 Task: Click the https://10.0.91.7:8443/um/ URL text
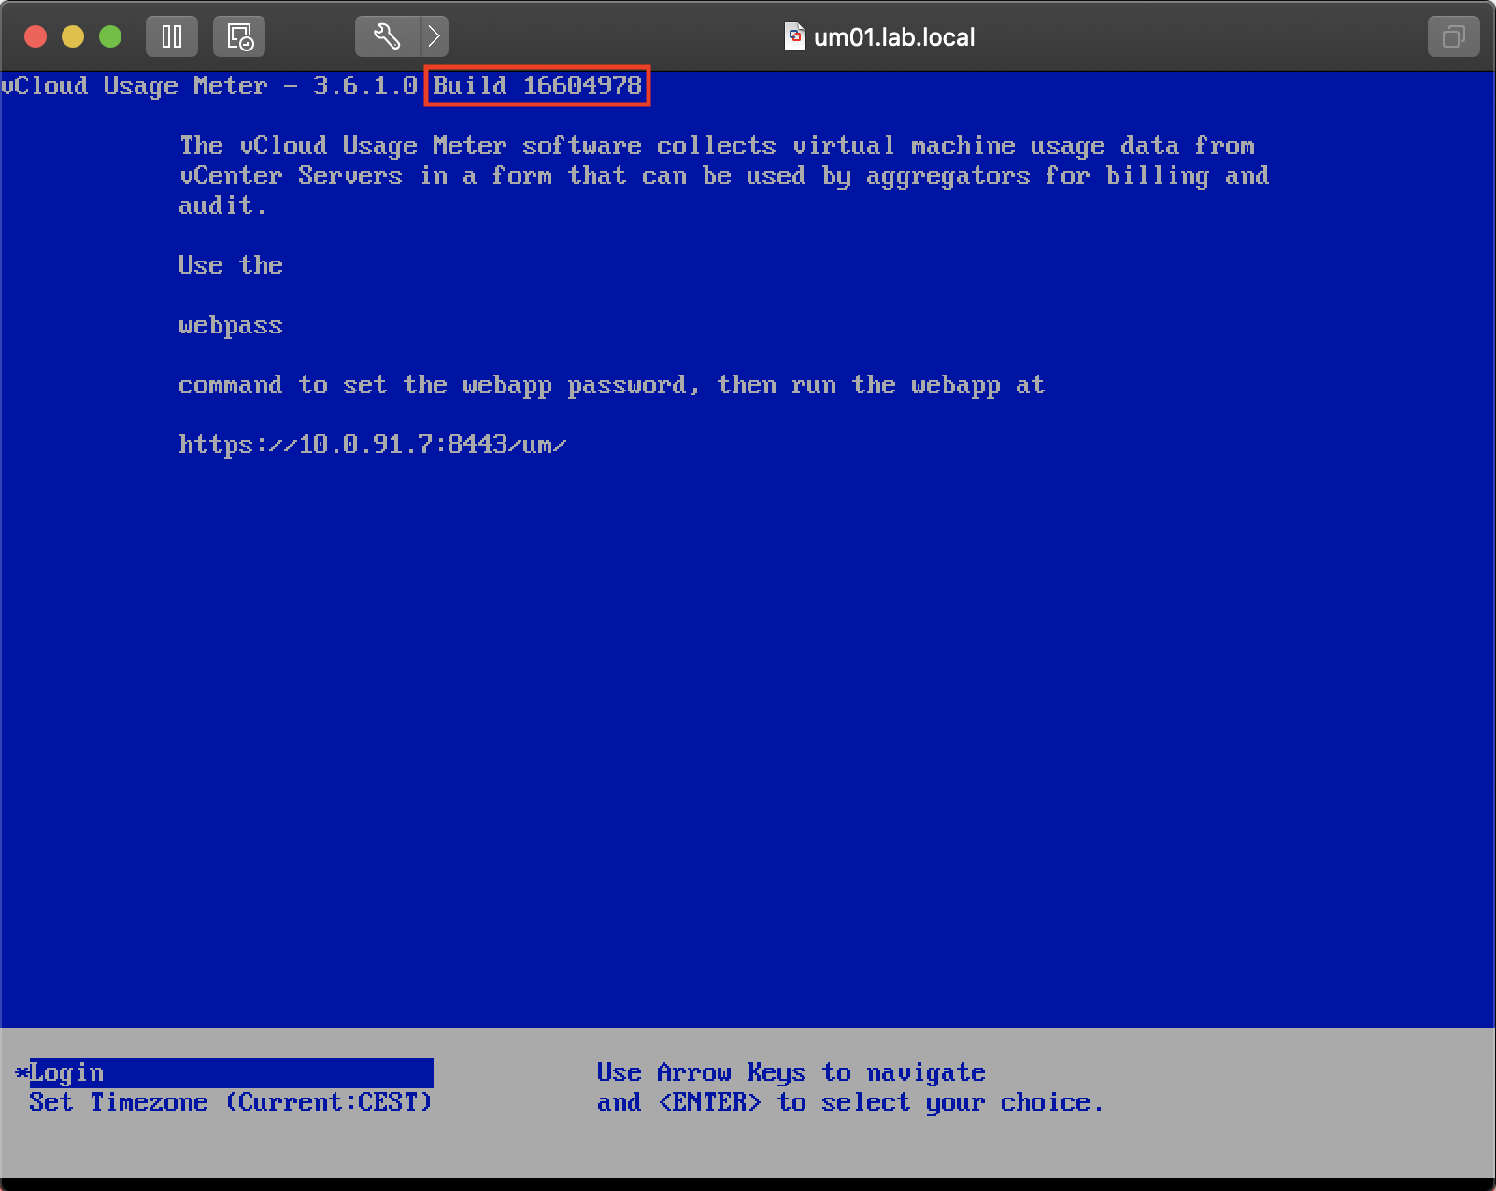(372, 445)
